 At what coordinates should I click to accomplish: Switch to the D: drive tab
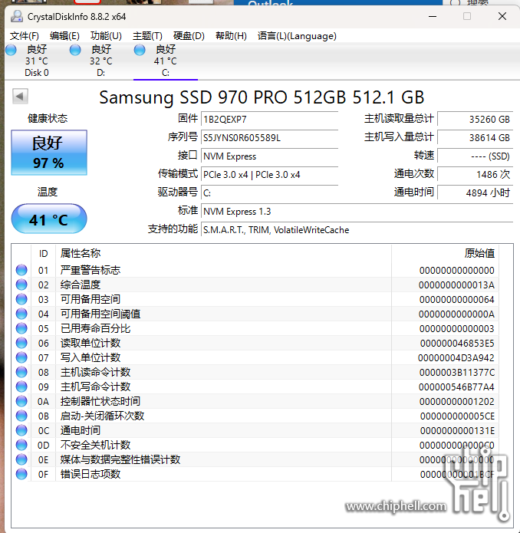(x=101, y=61)
